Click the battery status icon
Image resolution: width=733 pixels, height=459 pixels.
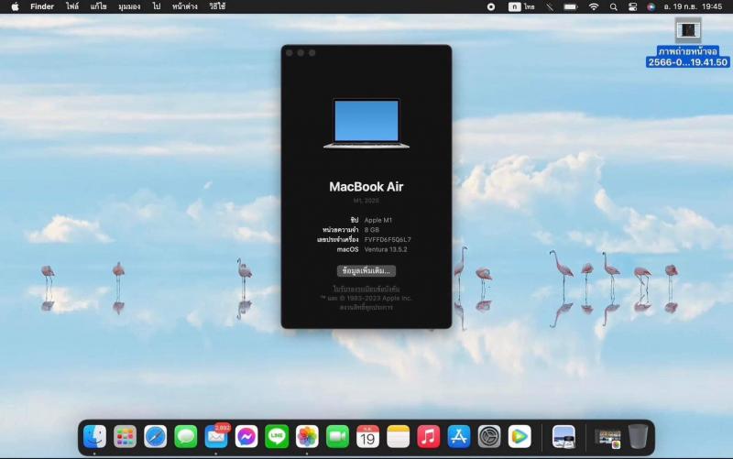pos(570,6)
